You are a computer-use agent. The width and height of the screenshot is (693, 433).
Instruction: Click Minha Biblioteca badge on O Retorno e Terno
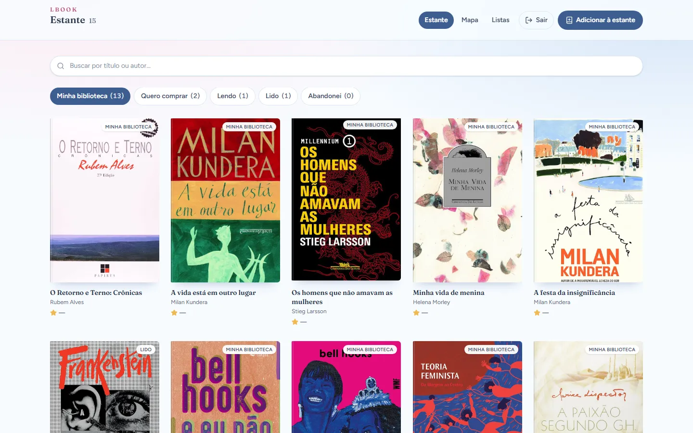pos(128,127)
